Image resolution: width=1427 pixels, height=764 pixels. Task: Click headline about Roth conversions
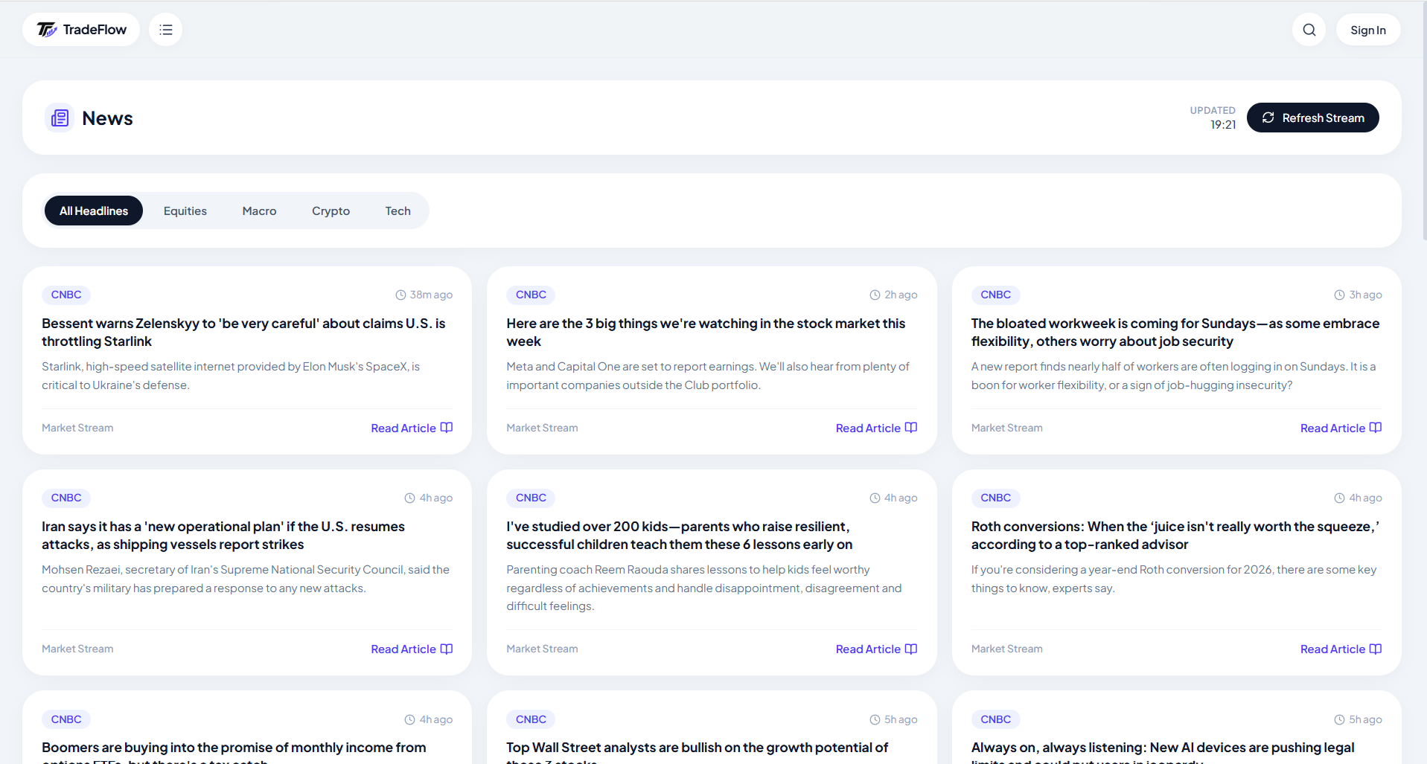coord(1175,536)
